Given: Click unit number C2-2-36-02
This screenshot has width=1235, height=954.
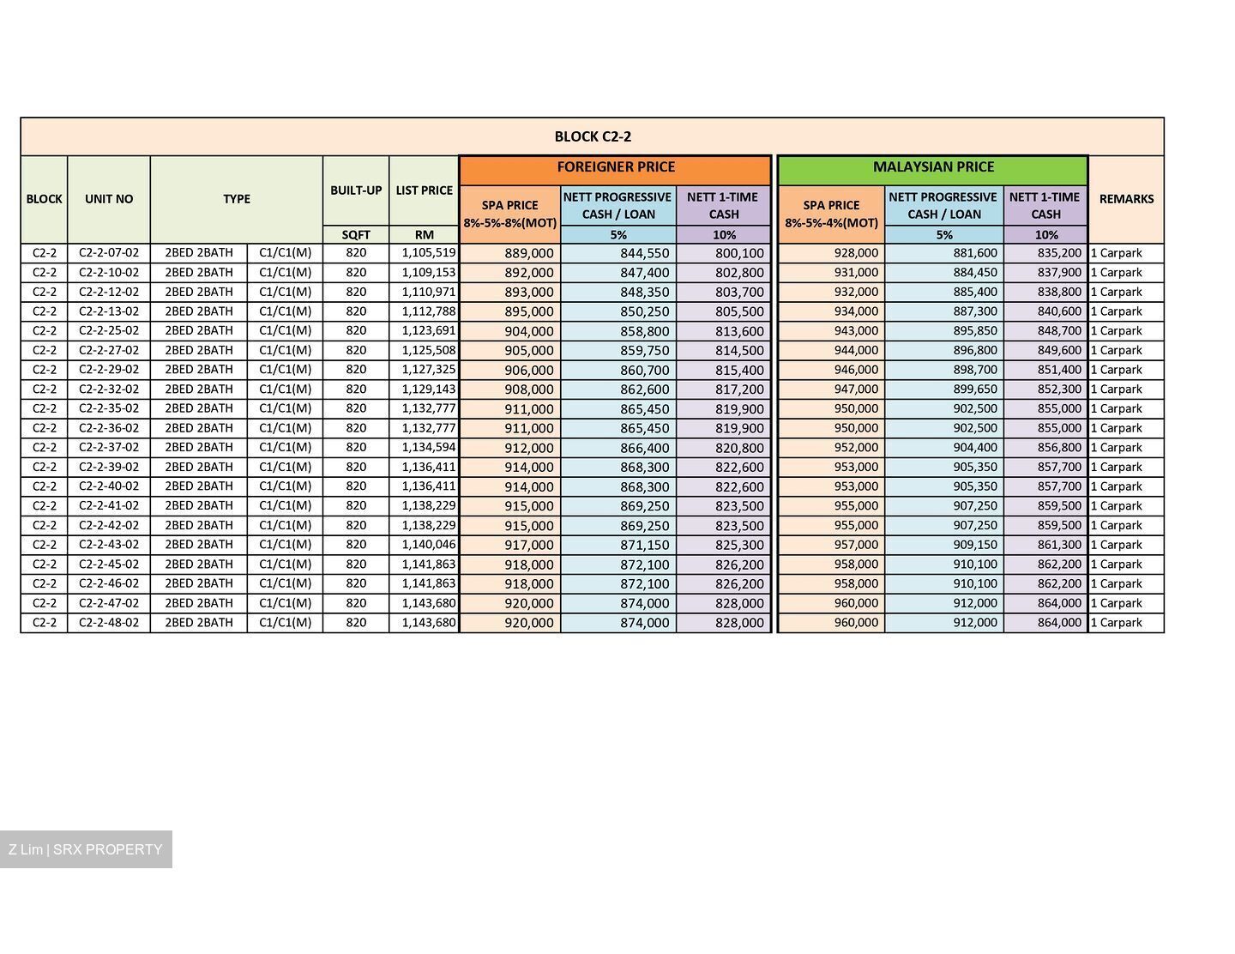Looking at the screenshot, I should pos(109,428).
